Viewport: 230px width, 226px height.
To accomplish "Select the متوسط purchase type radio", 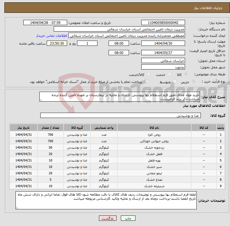I will [175, 81].
